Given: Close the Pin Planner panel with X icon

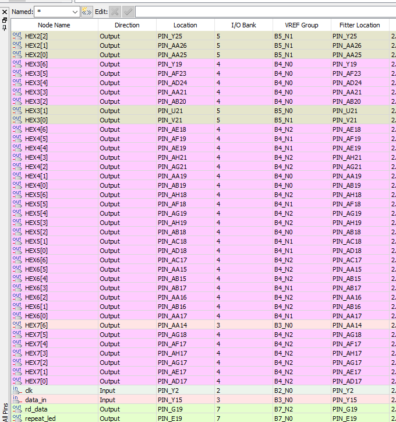Looking at the screenshot, I should point(5,12).
